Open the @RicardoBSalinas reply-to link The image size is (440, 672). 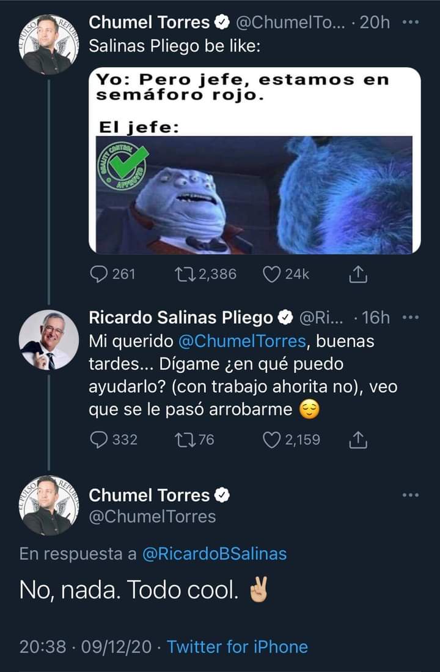[214, 554]
